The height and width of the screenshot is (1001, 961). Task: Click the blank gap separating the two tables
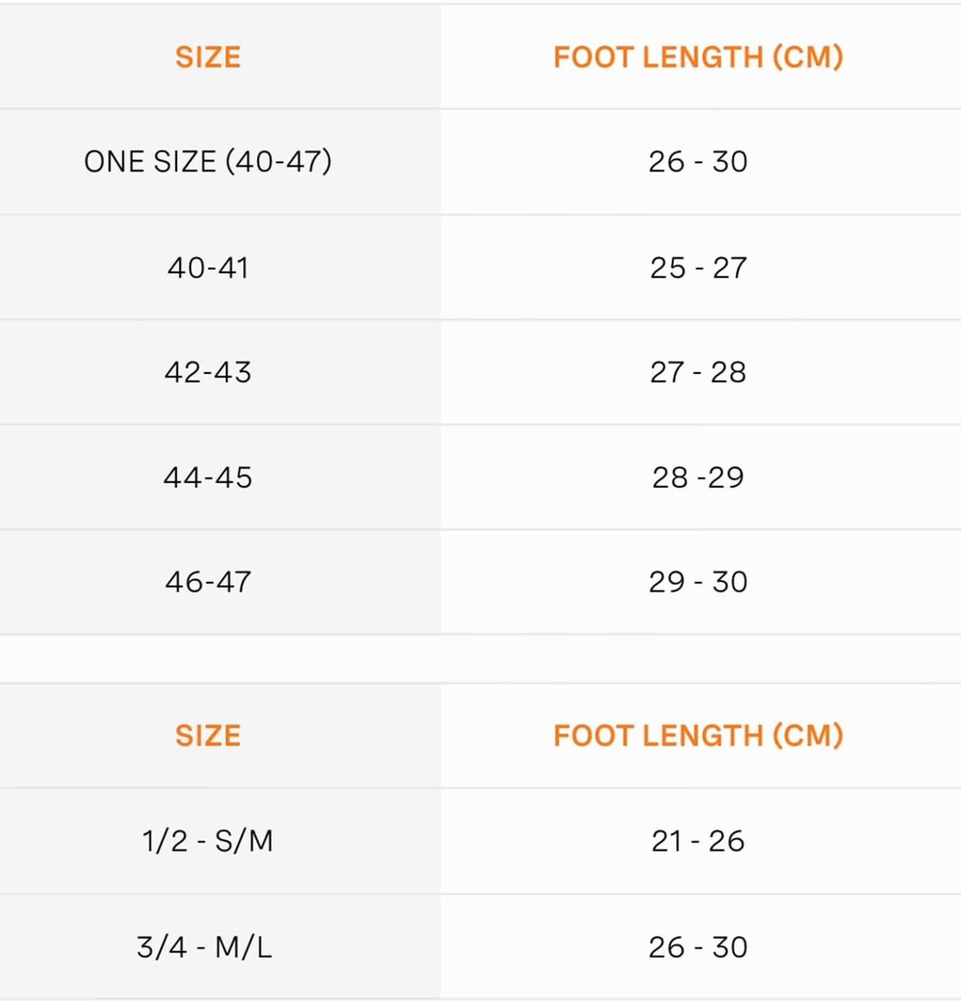[480, 659]
